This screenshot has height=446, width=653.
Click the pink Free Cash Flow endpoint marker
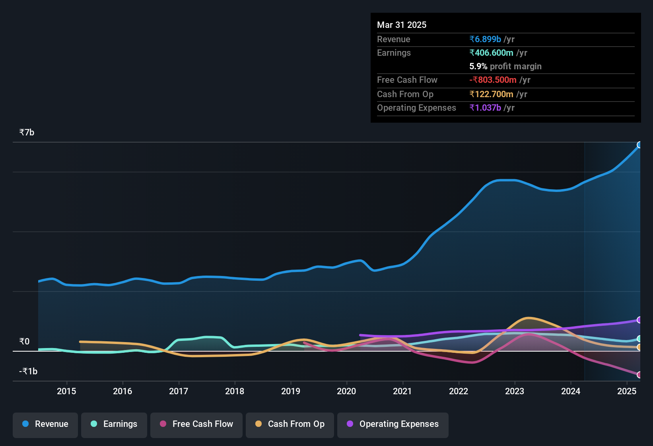(639, 375)
